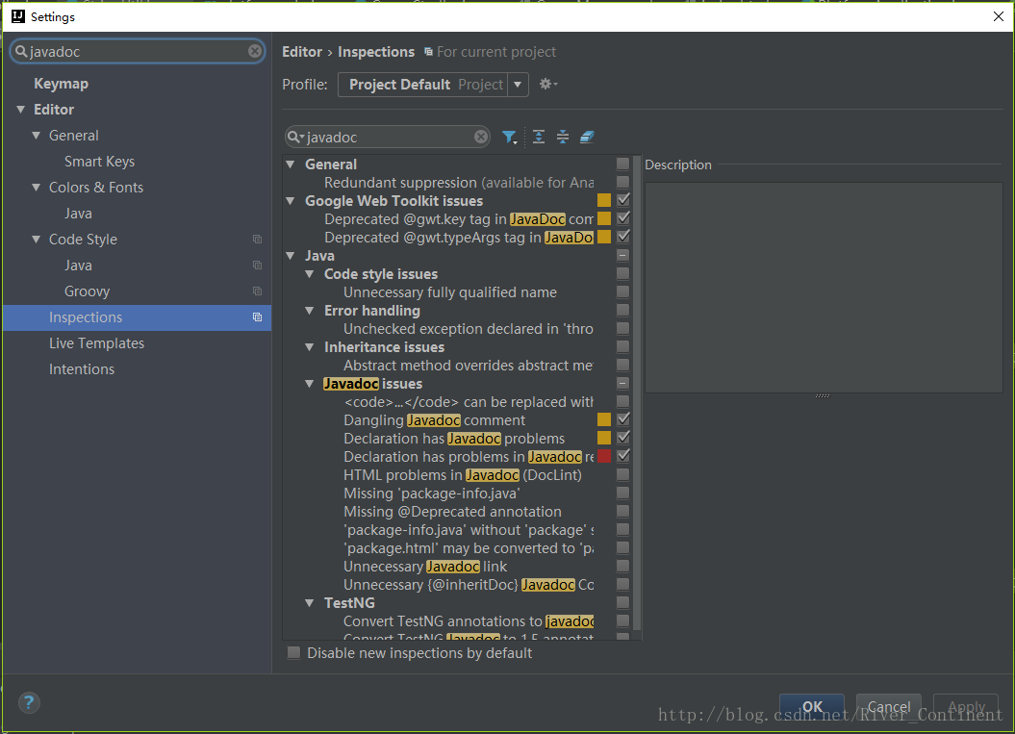Open the profile gear settings menu
1015x734 pixels.
548,84
